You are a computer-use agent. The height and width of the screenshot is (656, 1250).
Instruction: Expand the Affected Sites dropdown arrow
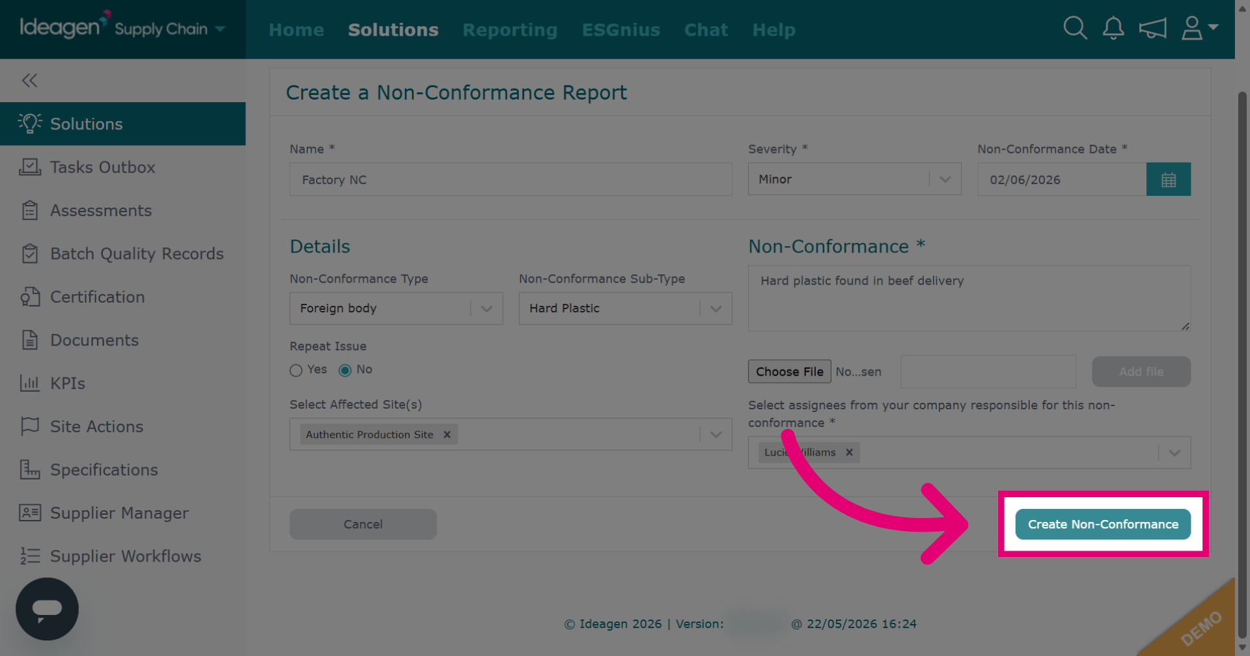tap(716, 434)
